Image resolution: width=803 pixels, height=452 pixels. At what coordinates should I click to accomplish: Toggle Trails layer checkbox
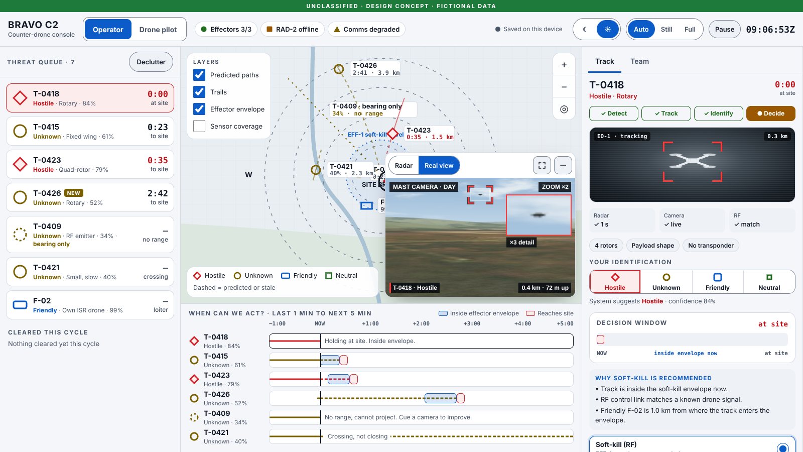click(199, 92)
